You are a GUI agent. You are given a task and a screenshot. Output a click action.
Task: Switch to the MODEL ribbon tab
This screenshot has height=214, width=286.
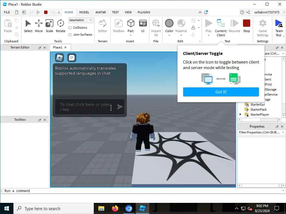[84, 12]
